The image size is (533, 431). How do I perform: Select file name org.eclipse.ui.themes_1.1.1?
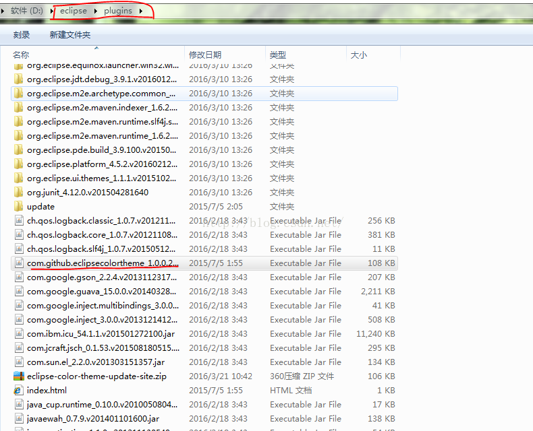[102, 178]
